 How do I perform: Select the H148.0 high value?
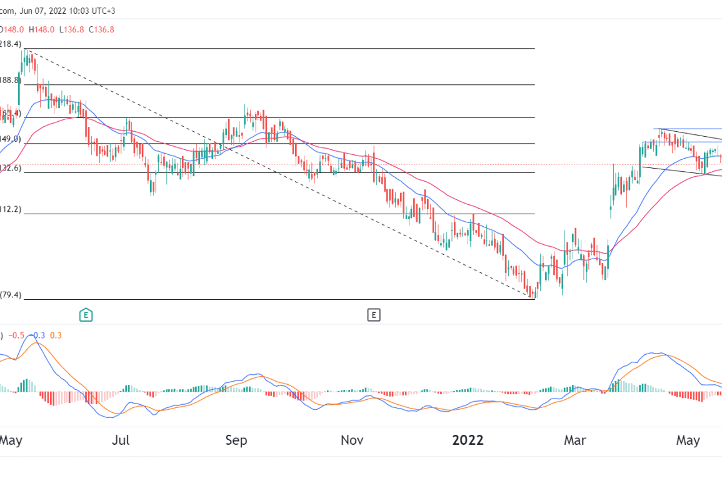(x=41, y=29)
